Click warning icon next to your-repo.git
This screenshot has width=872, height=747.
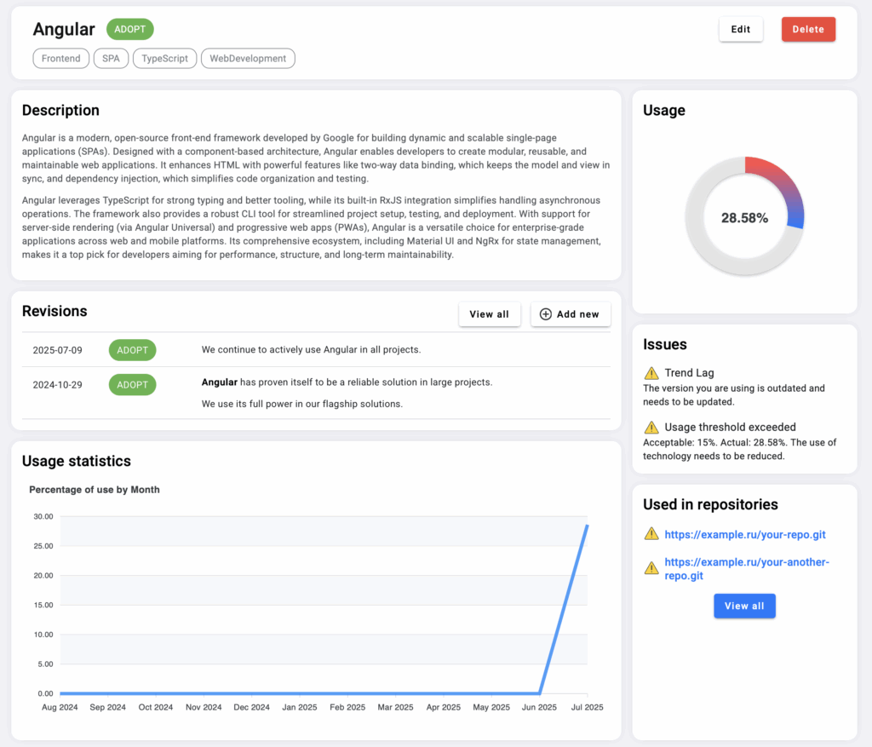651,534
